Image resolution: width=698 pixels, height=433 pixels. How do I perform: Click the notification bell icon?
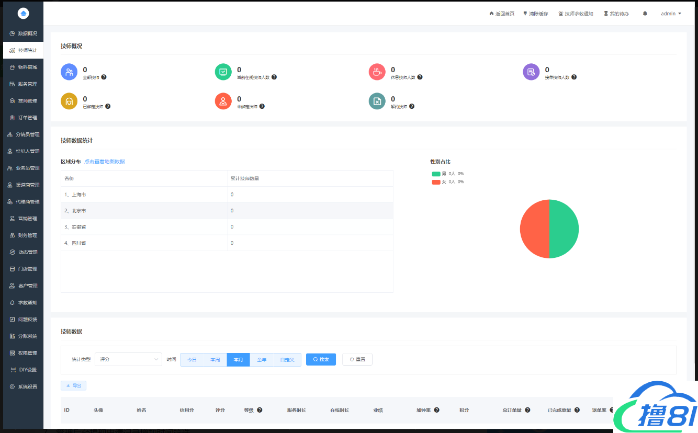pos(645,14)
